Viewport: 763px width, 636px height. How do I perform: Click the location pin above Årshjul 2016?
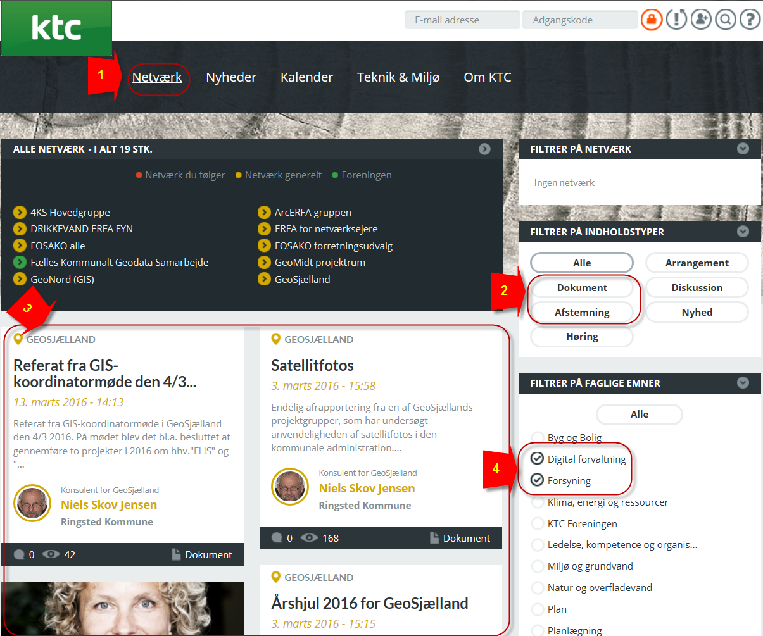pos(275,577)
